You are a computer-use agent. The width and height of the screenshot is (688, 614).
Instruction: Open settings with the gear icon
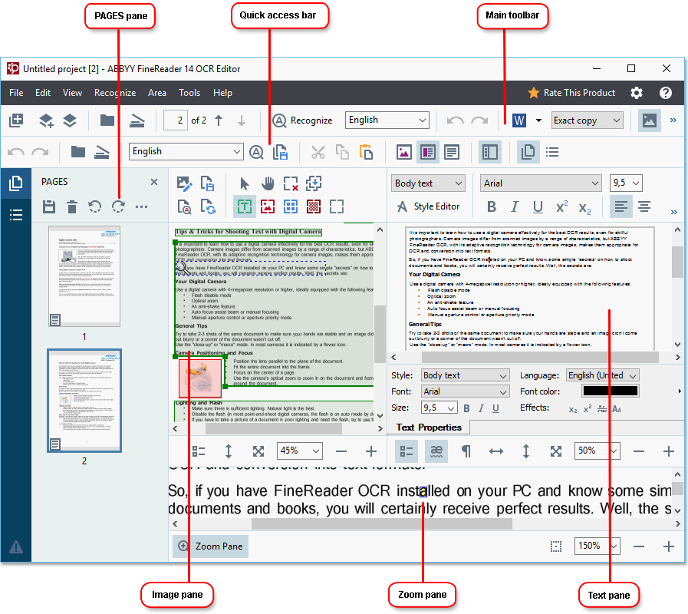(x=636, y=93)
